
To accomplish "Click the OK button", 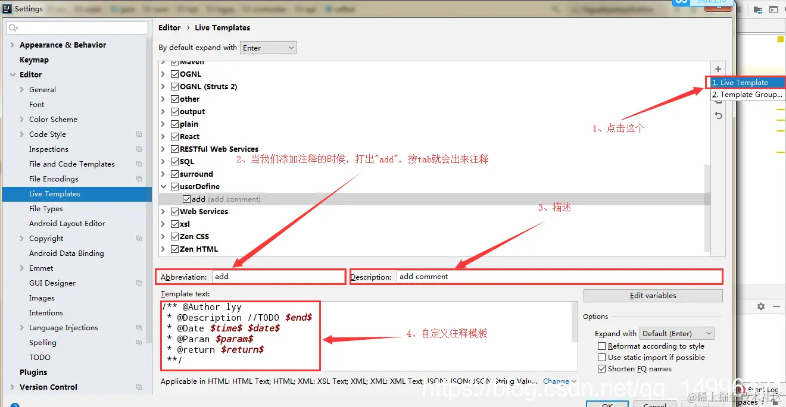I will tap(607, 404).
